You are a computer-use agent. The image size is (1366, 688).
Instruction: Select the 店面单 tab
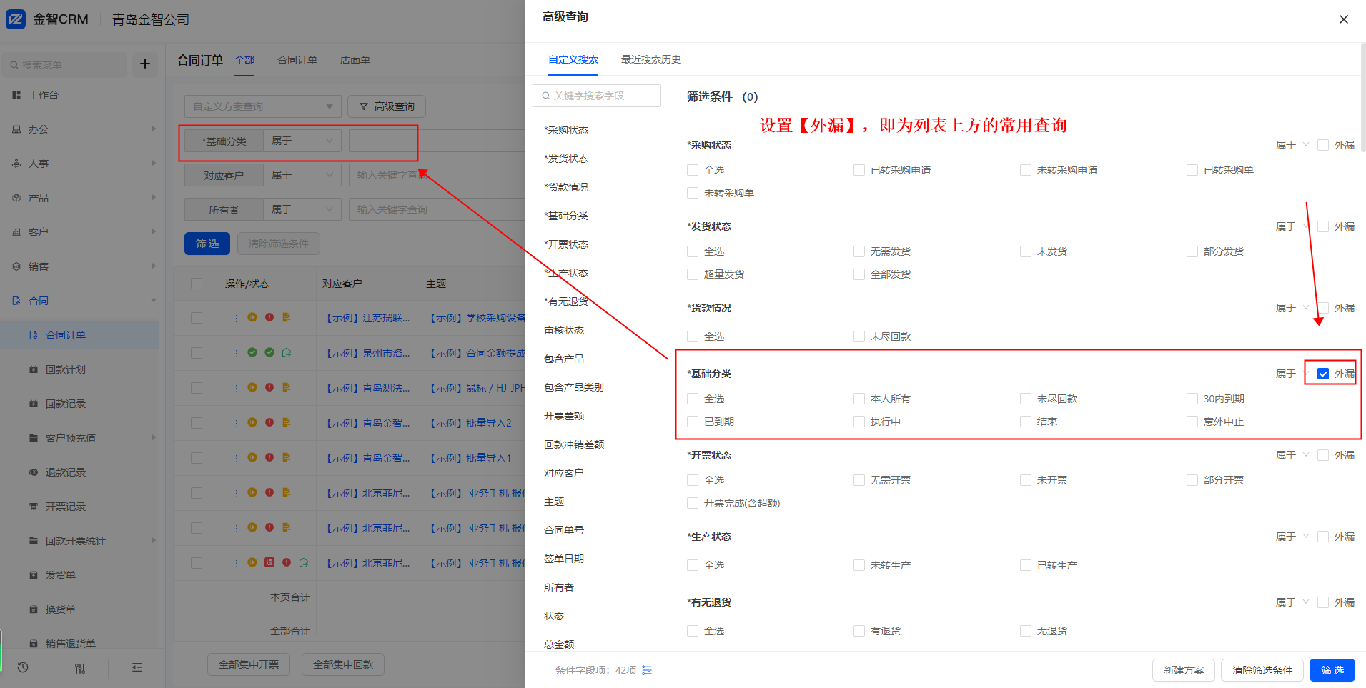click(x=355, y=60)
